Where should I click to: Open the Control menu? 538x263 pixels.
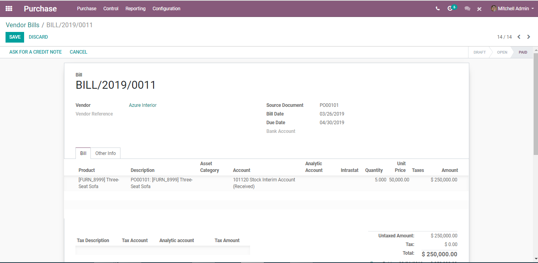pos(111,8)
